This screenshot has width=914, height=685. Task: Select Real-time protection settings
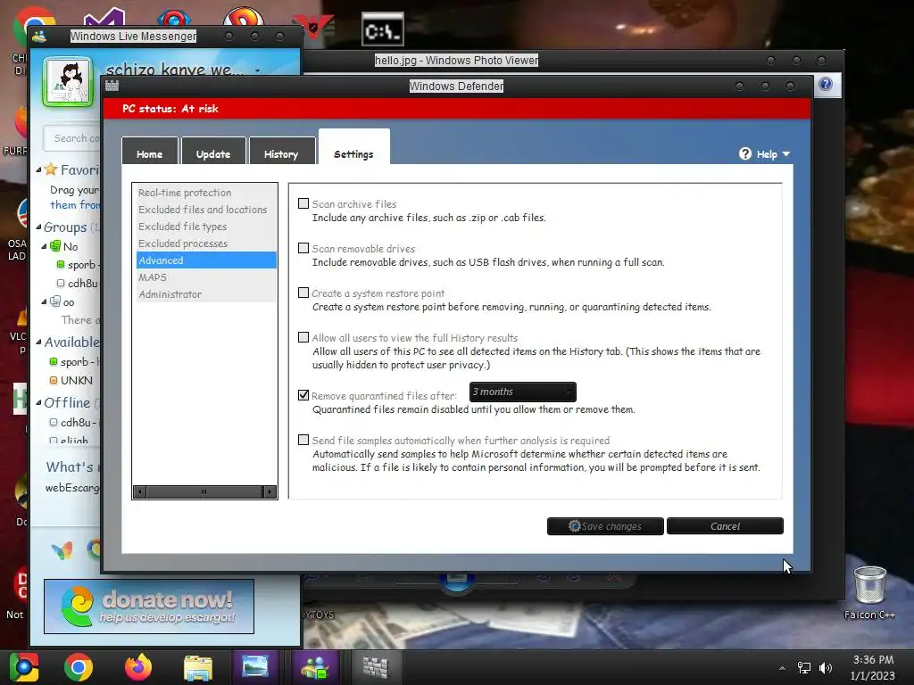click(x=206, y=193)
